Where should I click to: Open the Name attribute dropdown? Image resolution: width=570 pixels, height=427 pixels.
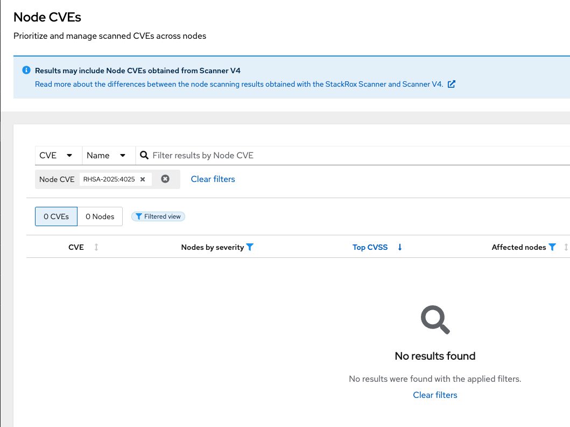(x=109, y=155)
